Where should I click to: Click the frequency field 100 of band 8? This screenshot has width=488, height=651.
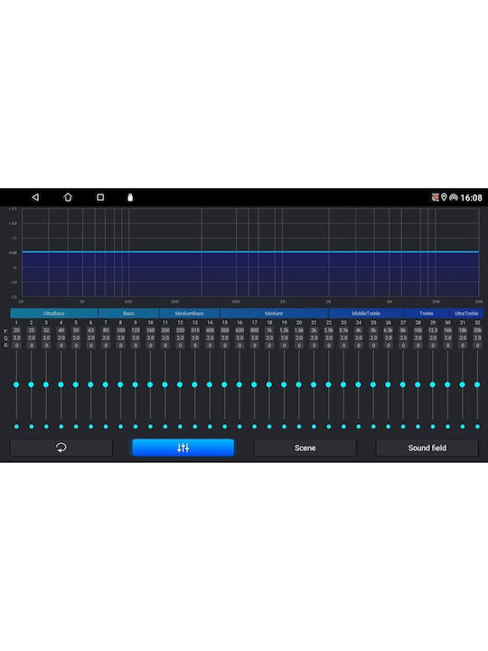121,331
